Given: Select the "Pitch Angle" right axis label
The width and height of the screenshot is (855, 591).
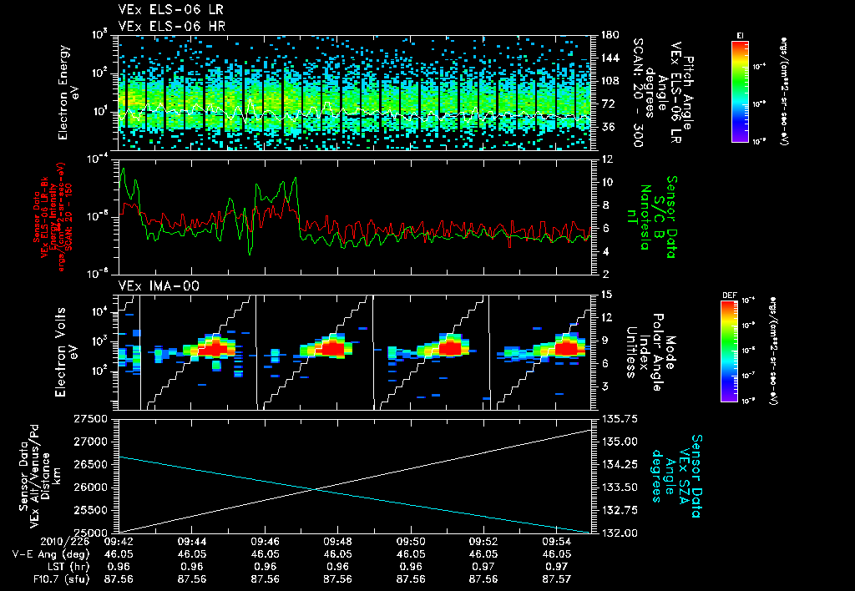Looking at the screenshot, I should point(689,93).
